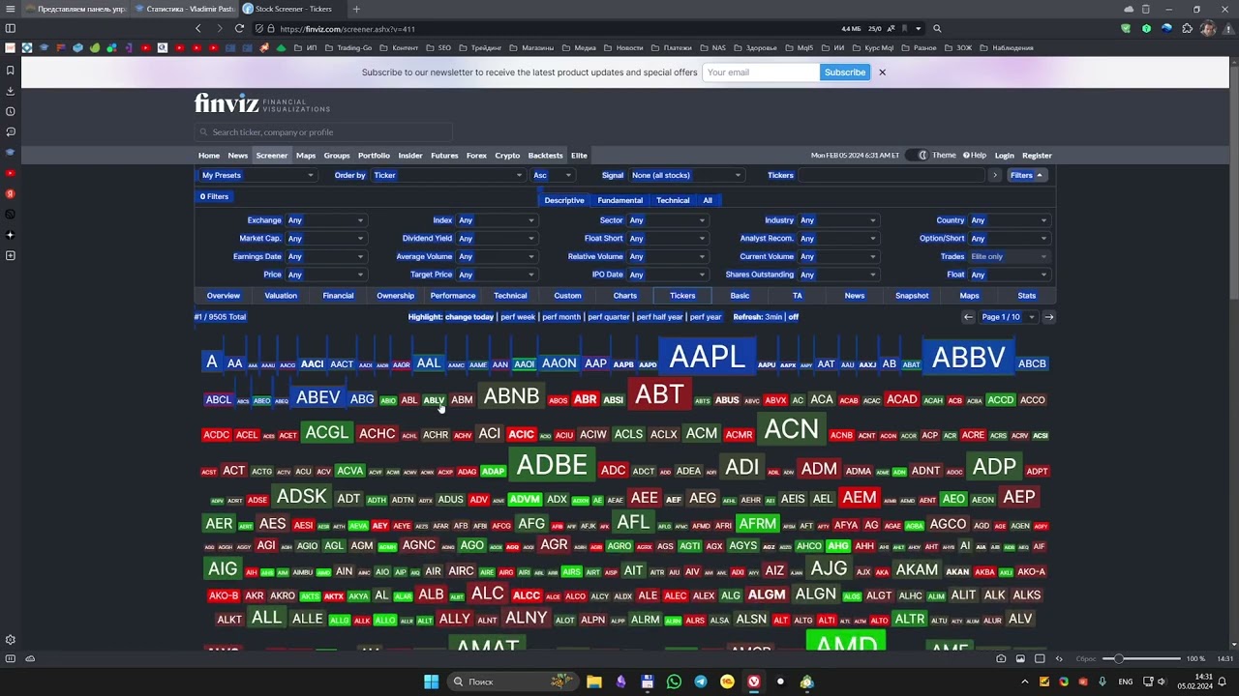Click the ADBE ticker tile
Viewport: 1239px width, 696px height.
coord(552,465)
